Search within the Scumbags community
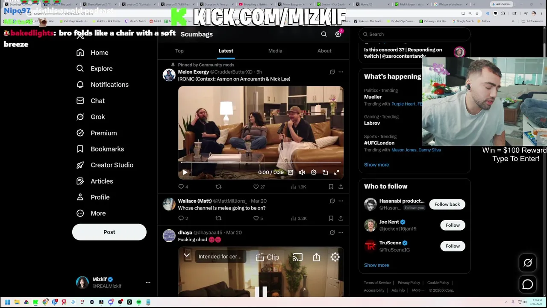Screen dimensions: 547x308 click(x=323, y=34)
